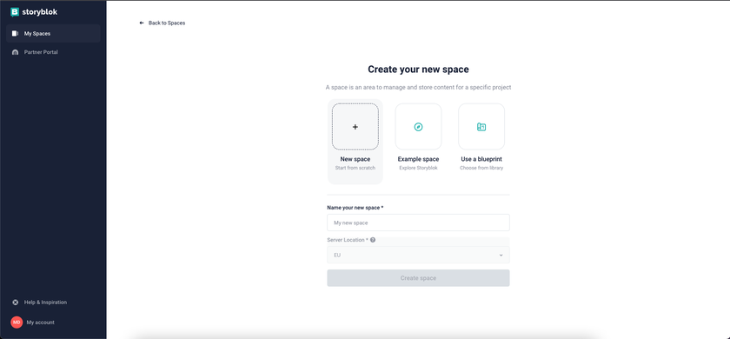Select the Use a blueprint option label
The height and width of the screenshot is (339, 730).
point(481,159)
